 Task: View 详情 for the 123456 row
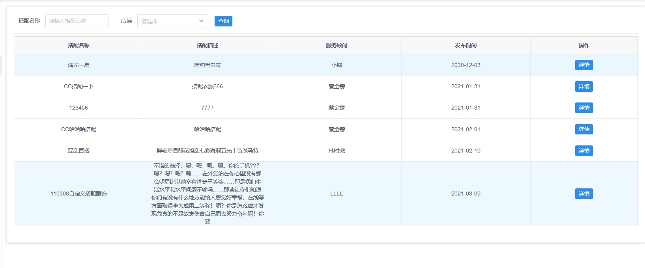(x=583, y=108)
